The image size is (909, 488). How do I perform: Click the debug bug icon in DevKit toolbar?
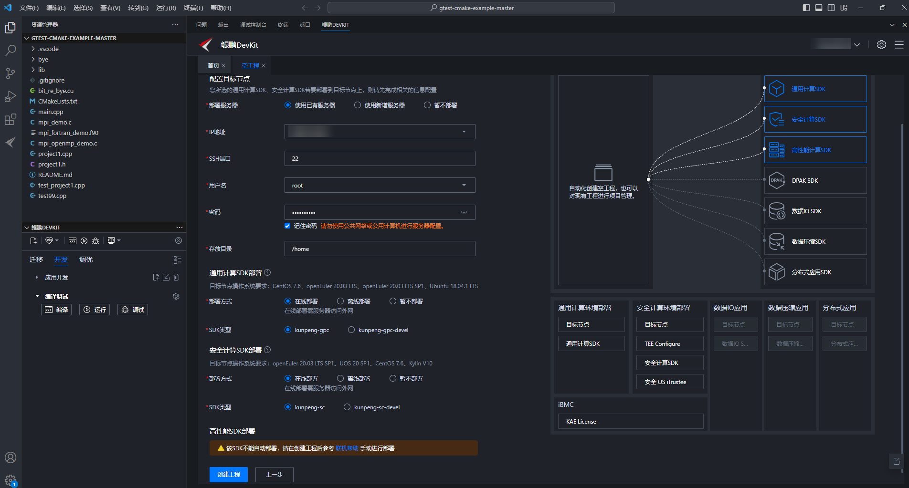(95, 241)
